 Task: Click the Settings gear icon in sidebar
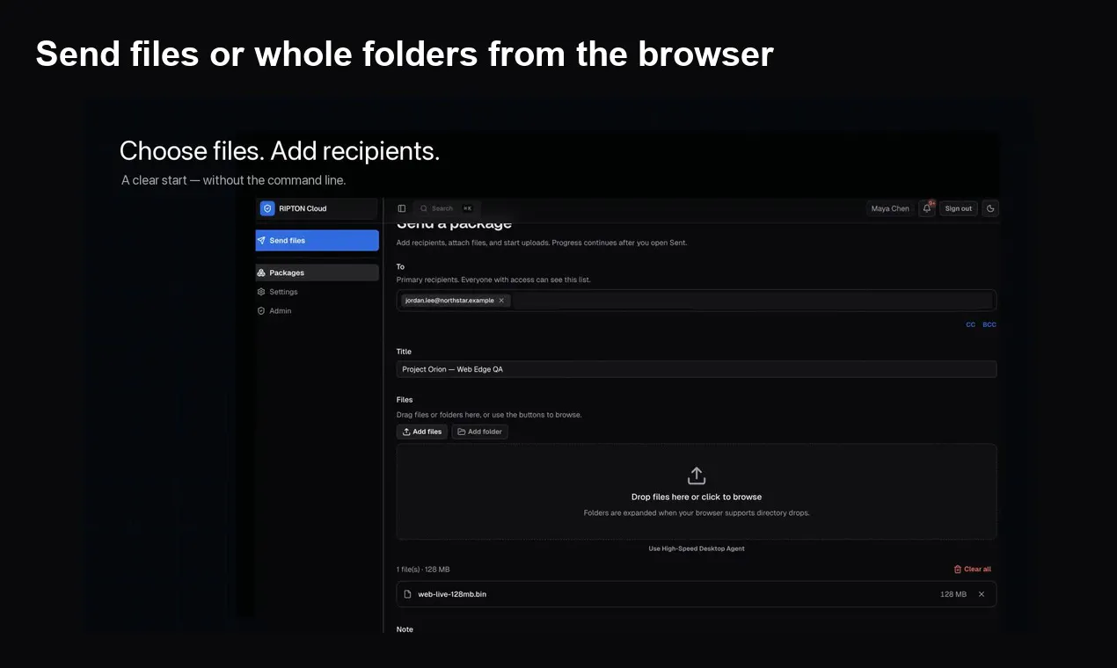click(x=261, y=292)
